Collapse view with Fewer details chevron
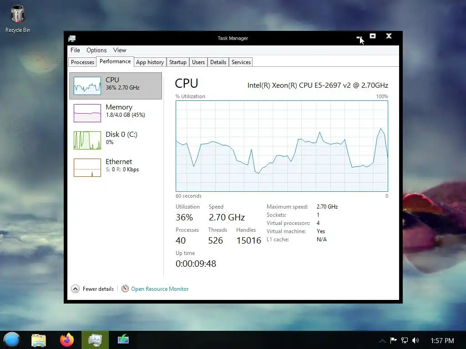The height and width of the screenshot is (349, 466). click(75, 289)
